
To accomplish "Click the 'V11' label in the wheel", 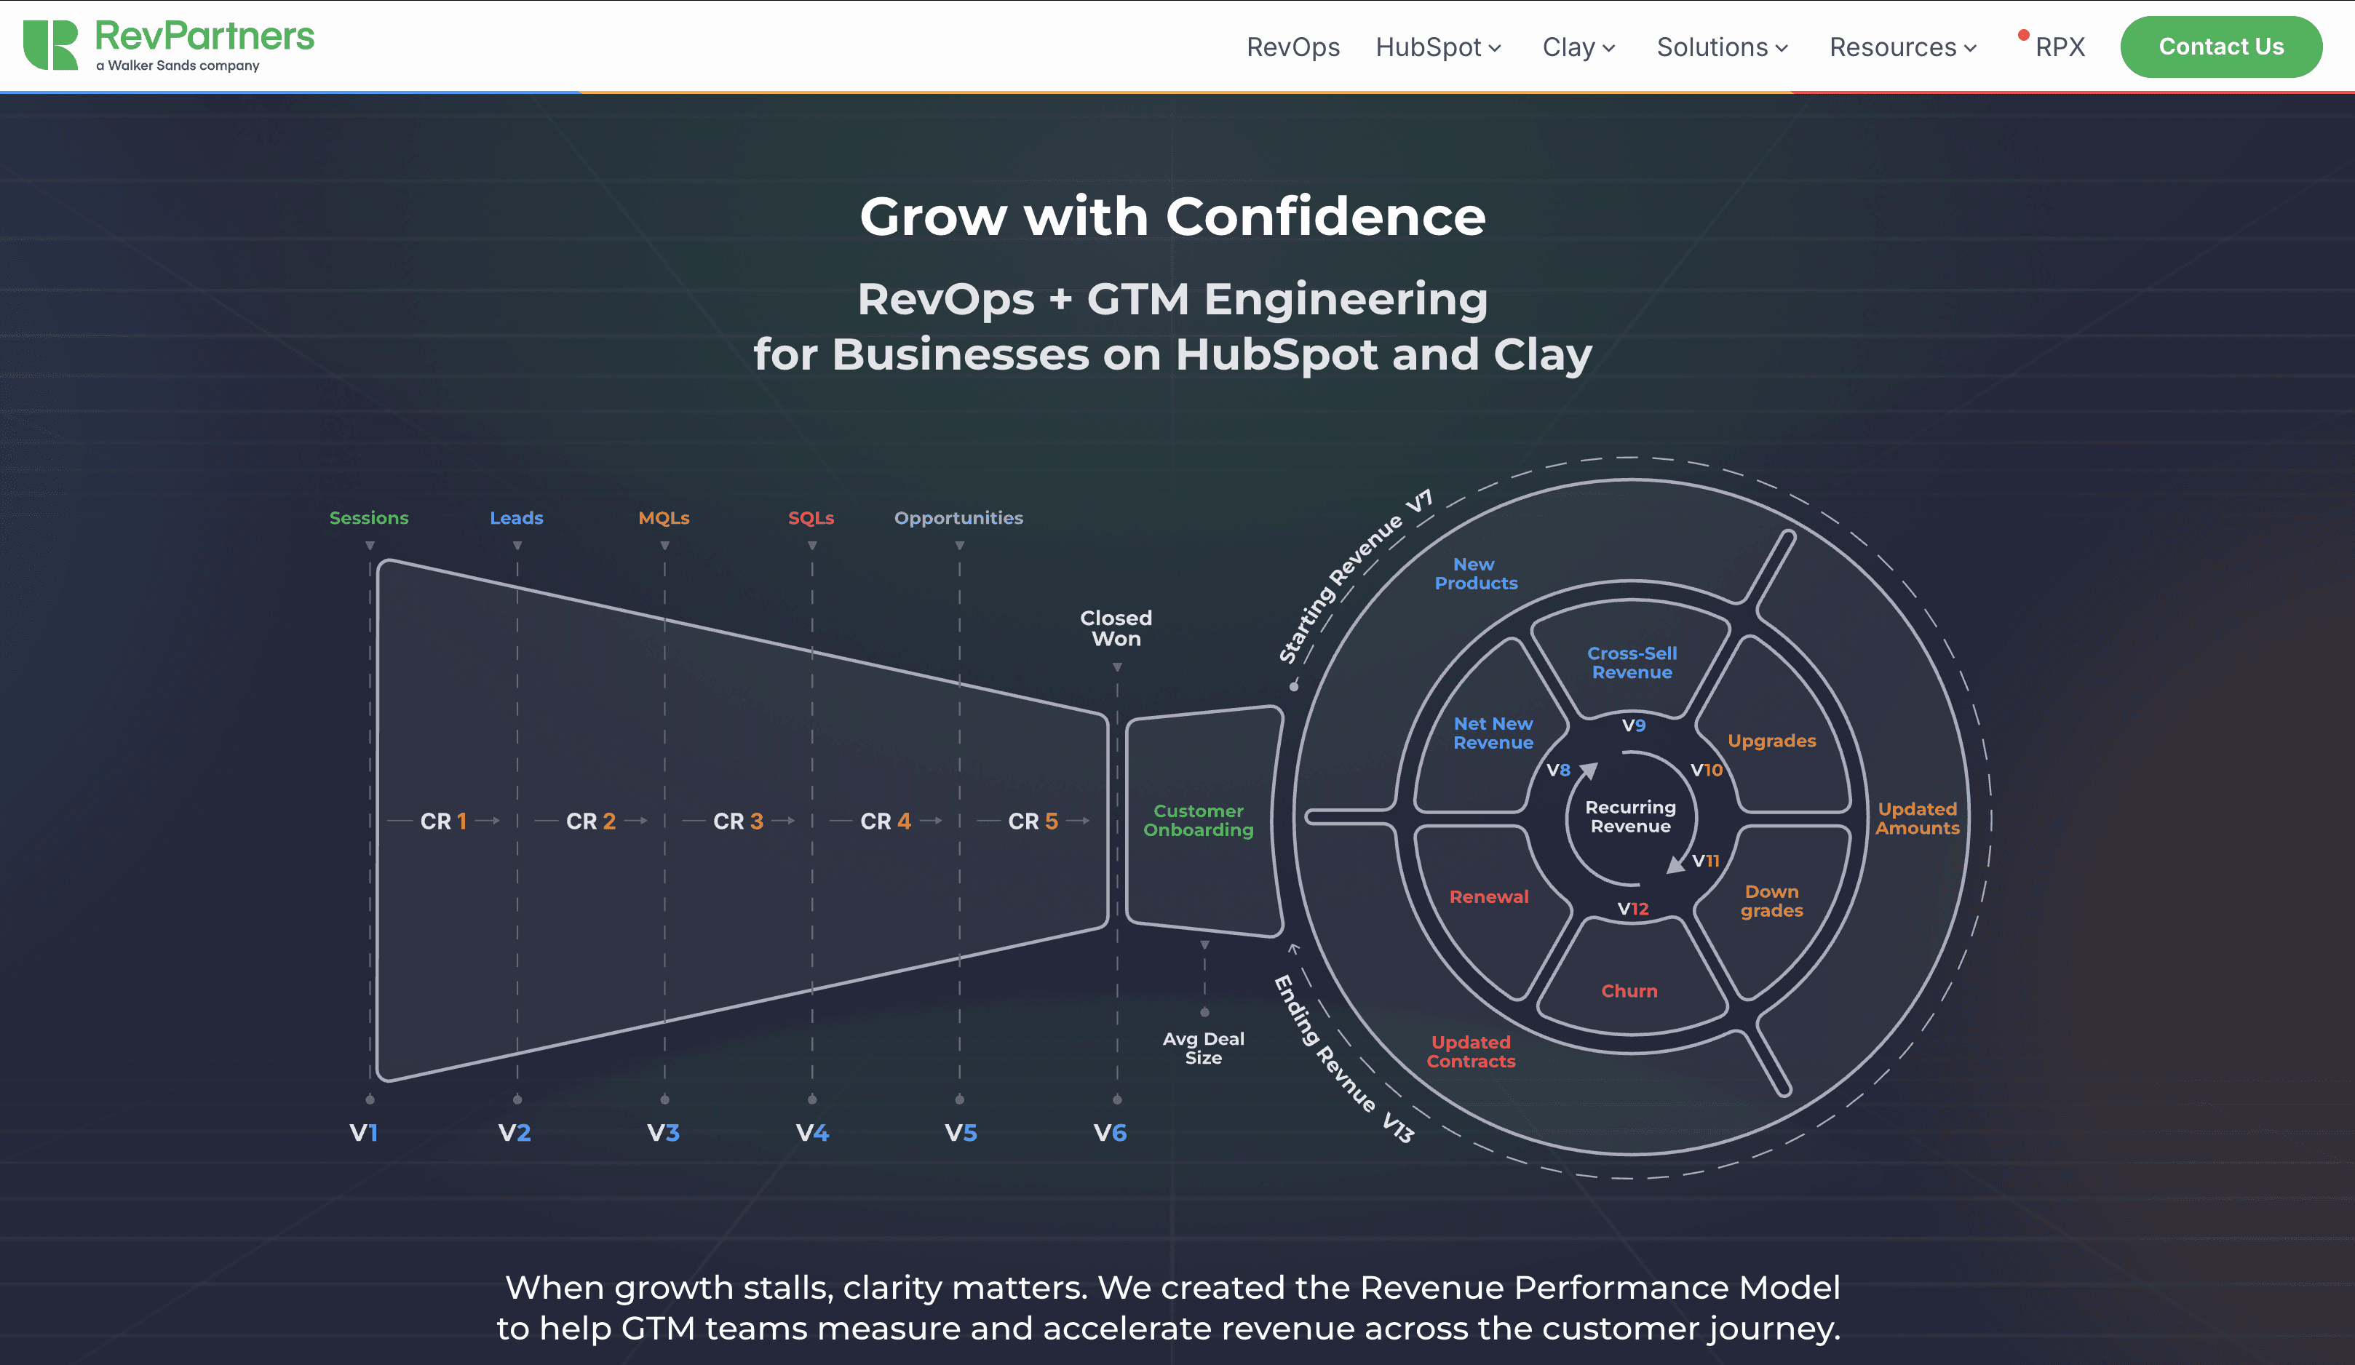I will (1706, 861).
